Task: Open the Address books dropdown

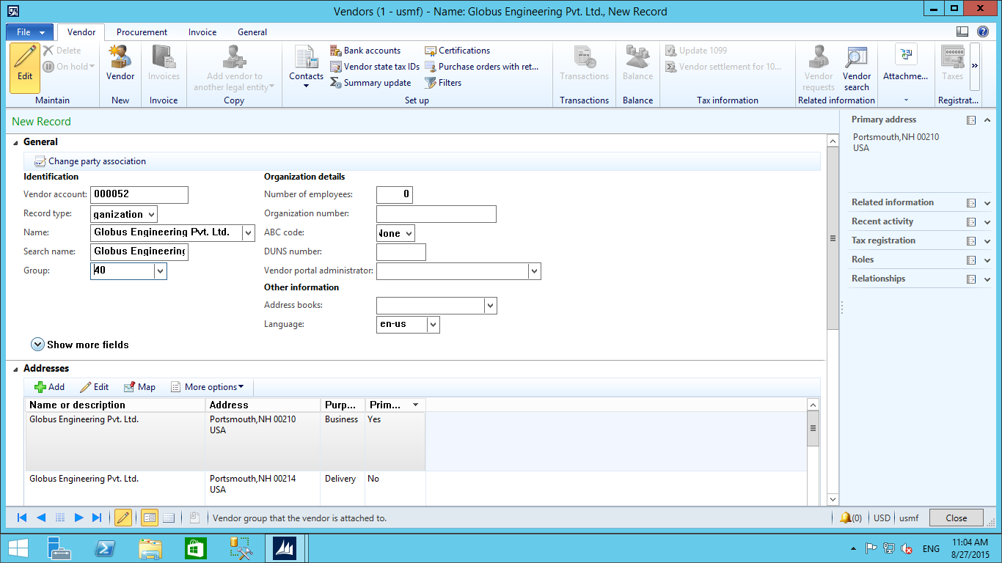Action: (x=491, y=305)
